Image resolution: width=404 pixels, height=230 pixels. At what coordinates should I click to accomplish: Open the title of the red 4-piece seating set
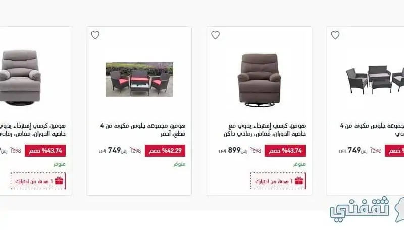pos(143,130)
